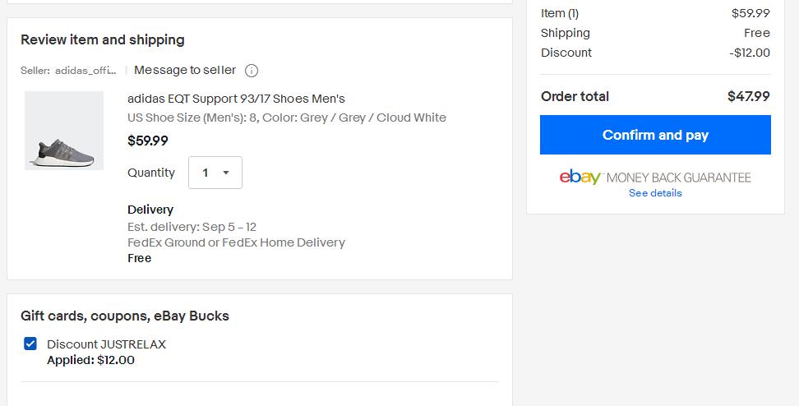Click the adidas_offi... seller name
Screen dimensions: 799x406
[85, 71]
